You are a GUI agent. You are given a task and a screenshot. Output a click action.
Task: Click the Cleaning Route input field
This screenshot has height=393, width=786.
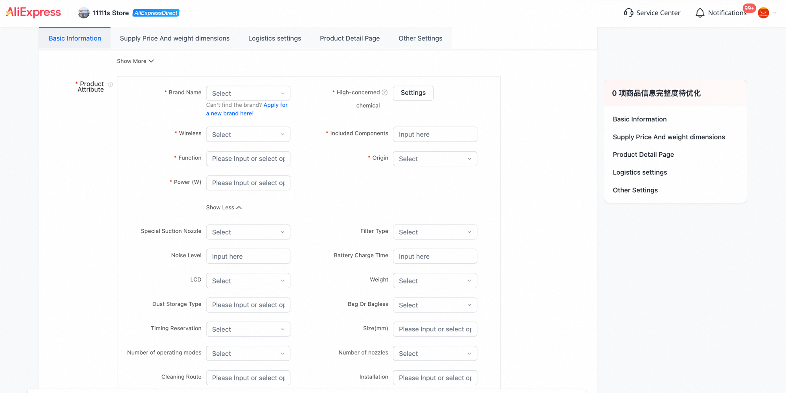[x=248, y=378]
